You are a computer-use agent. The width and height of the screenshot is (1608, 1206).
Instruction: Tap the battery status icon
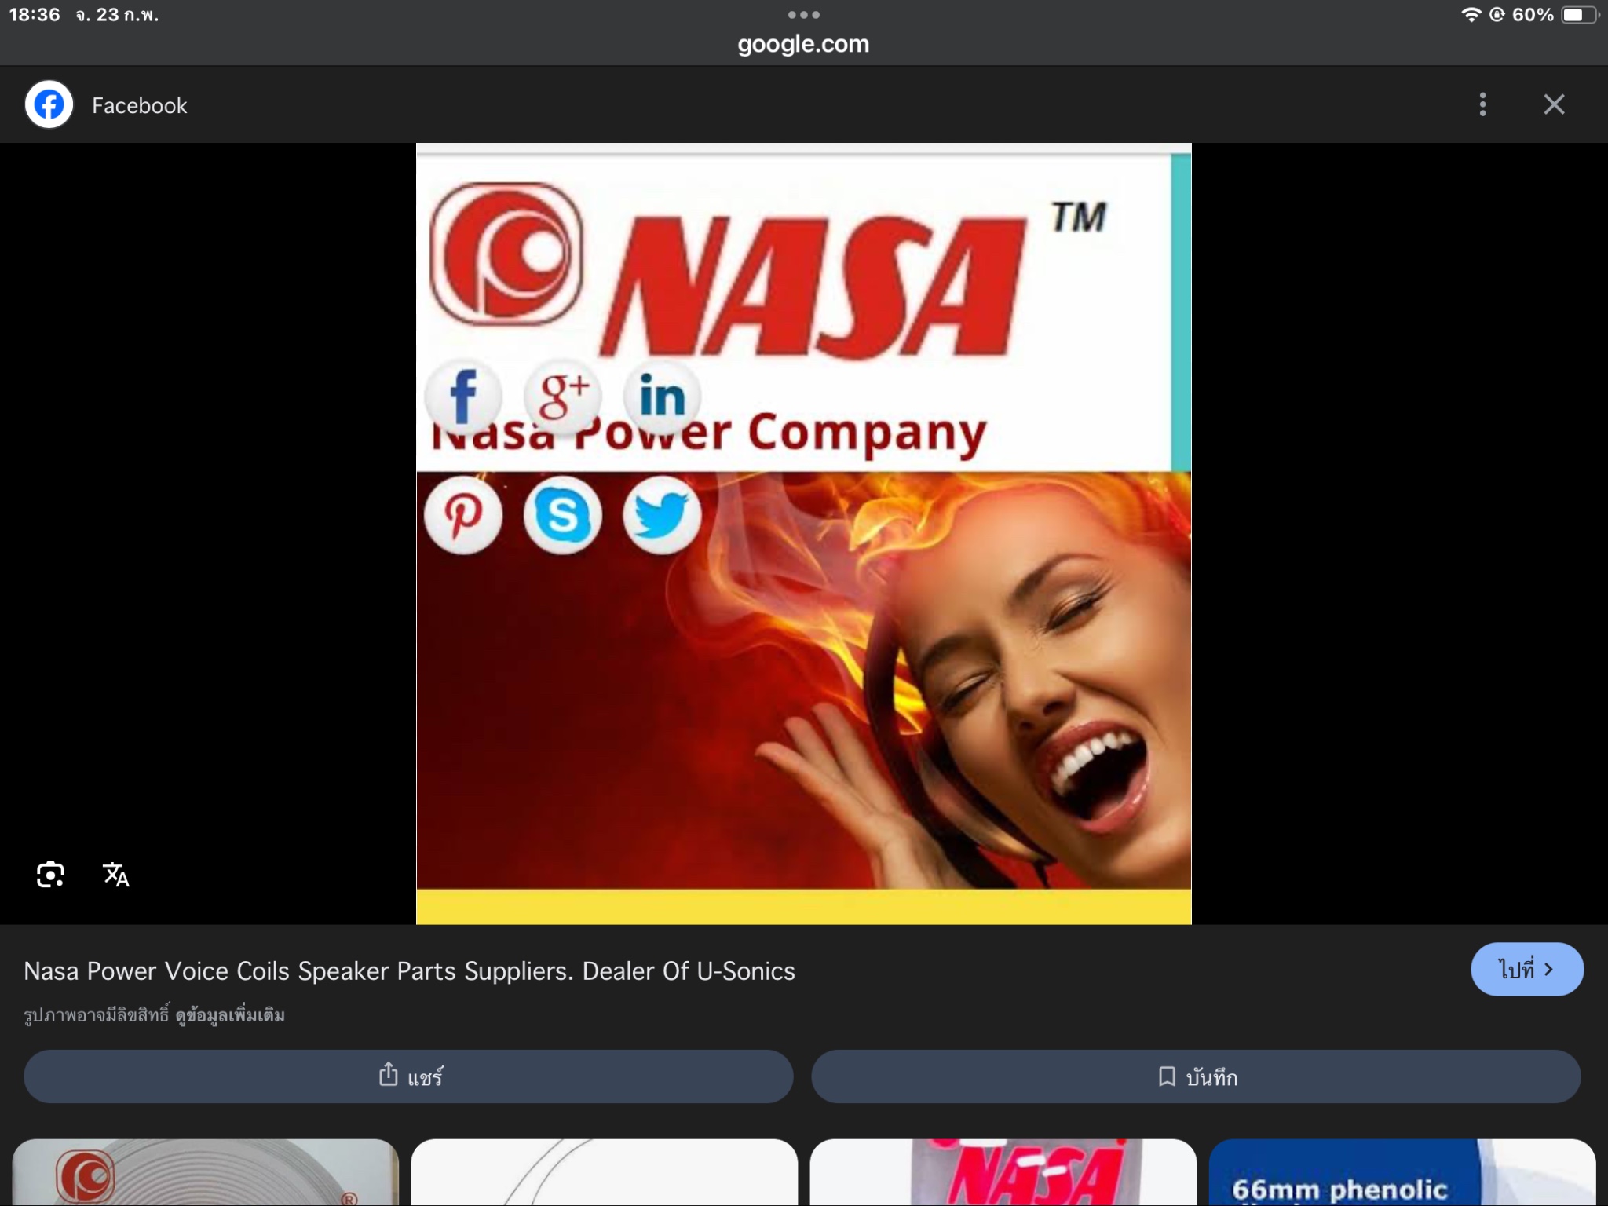click(1578, 15)
